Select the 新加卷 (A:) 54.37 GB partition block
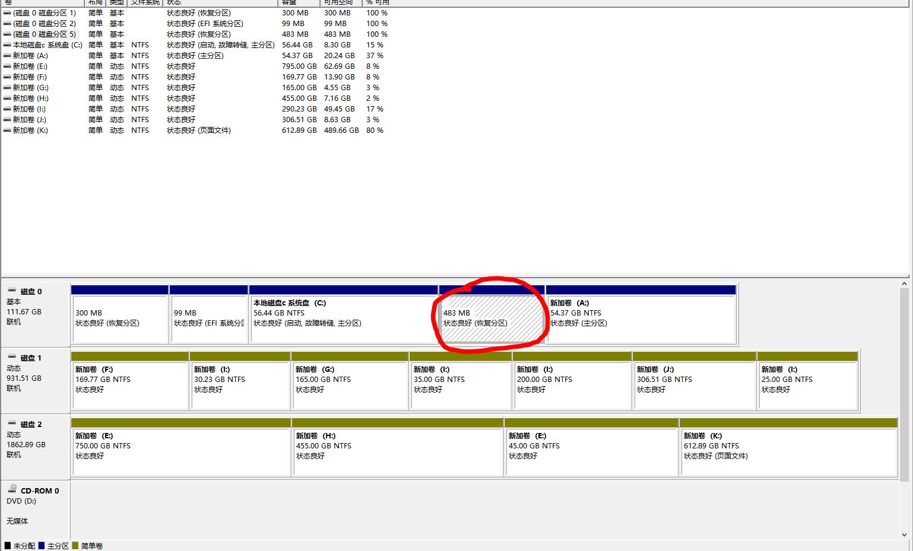Viewport: 913px width, 551px height. click(x=641, y=314)
